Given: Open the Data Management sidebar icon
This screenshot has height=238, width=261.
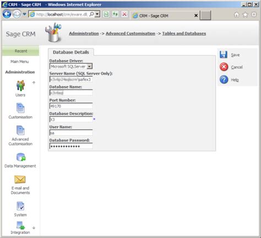Looking at the screenshot, I should coord(21,157).
